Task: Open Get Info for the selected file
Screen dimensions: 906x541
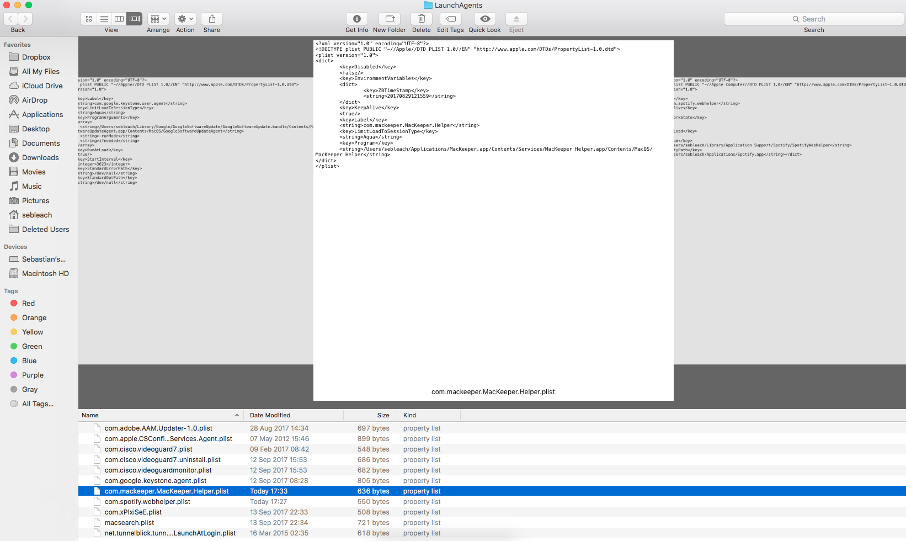Action: [x=357, y=19]
